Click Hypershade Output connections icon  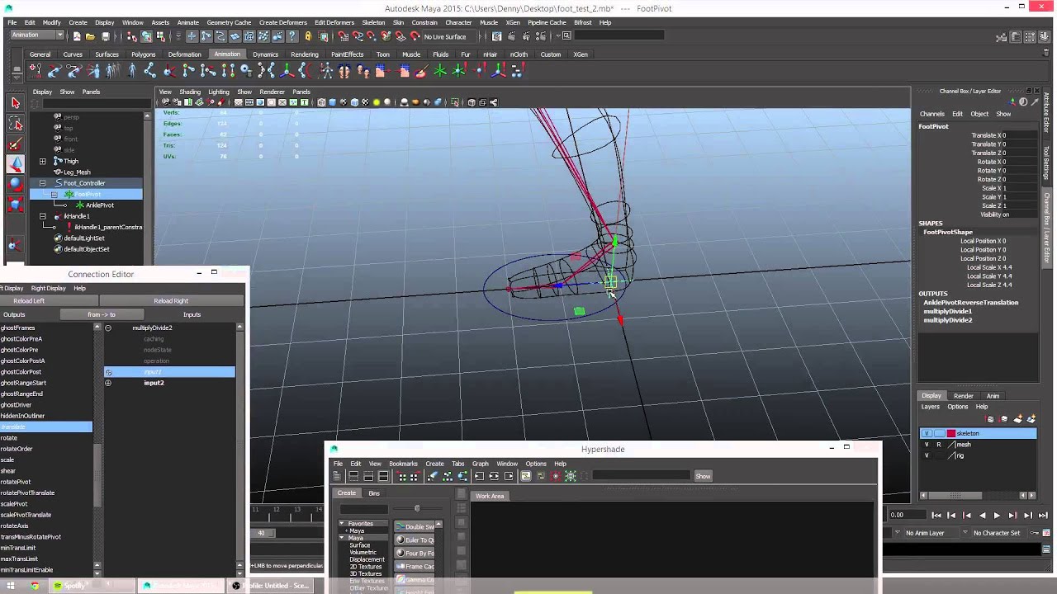coord(509,476)
